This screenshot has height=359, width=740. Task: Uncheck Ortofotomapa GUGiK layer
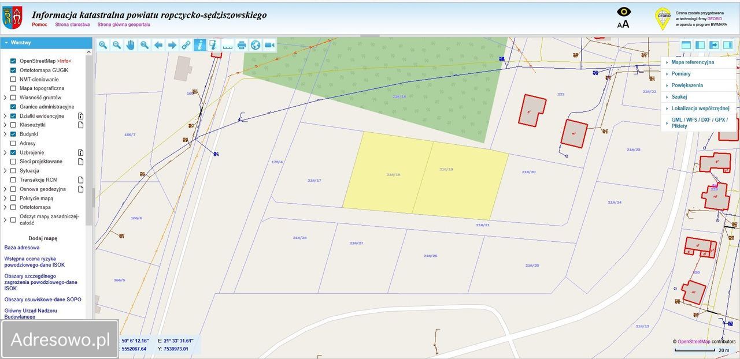13,70
